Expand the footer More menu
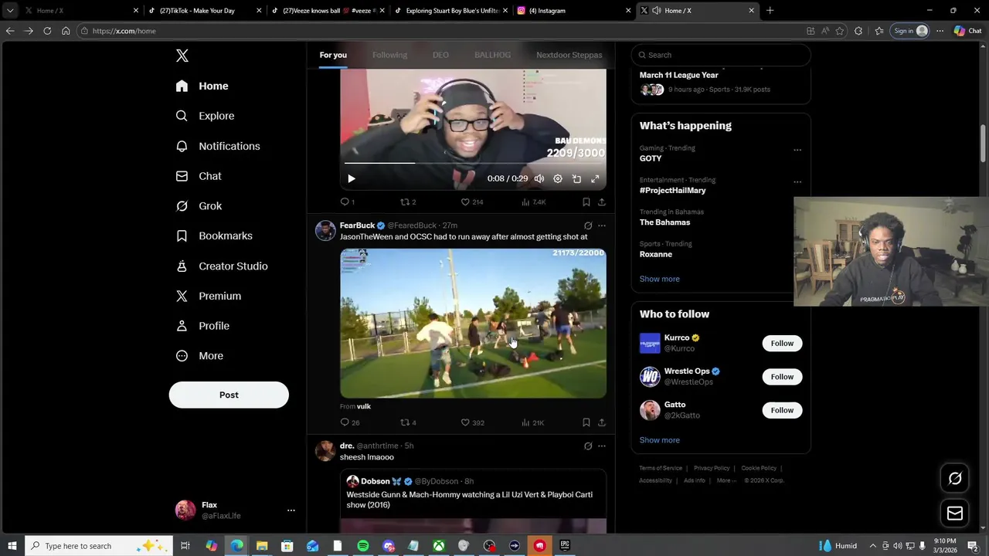Screen dimensions: 989x556 tap(726, 480)
